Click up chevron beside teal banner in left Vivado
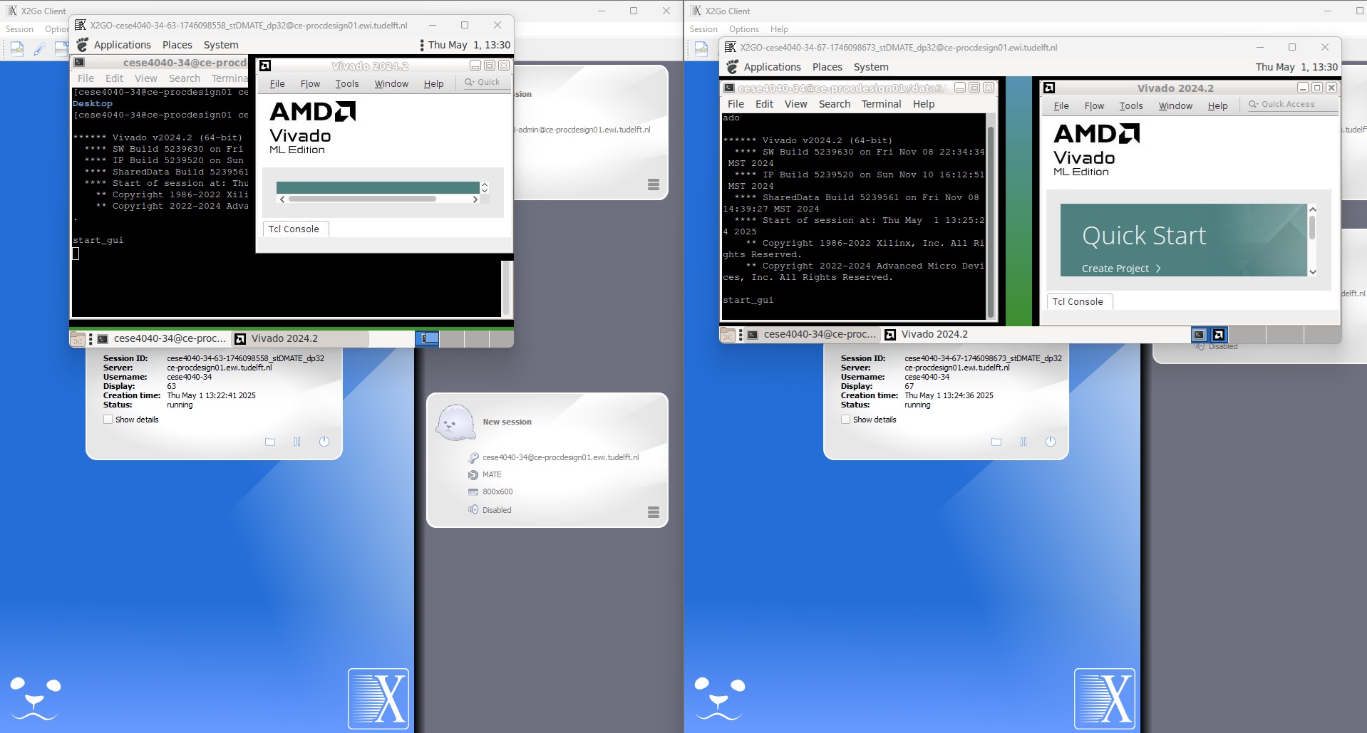This screenshot has height=733, width=1367. [x=485, y=184]
